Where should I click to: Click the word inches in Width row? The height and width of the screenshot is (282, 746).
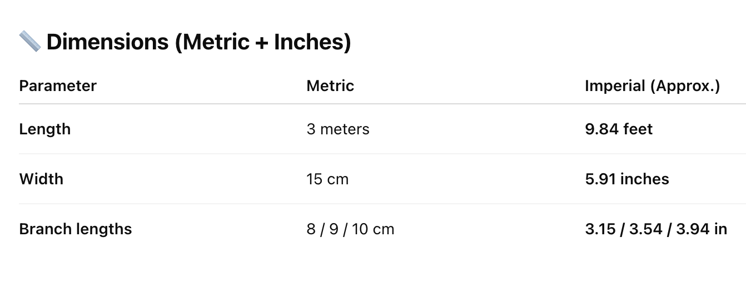tap(645, 179)
